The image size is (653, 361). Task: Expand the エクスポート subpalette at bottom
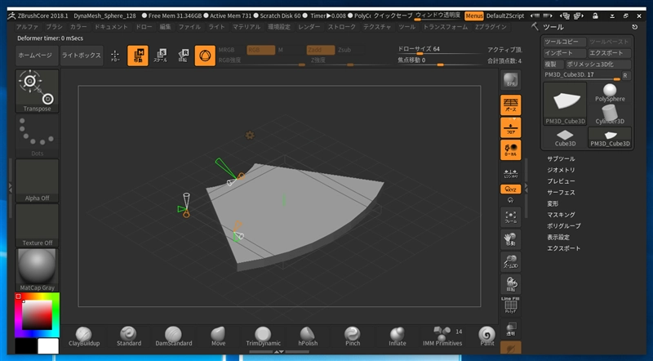564,248
